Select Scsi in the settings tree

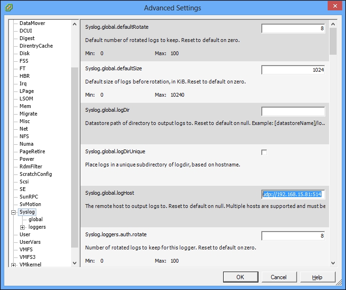tap(24, 182)
